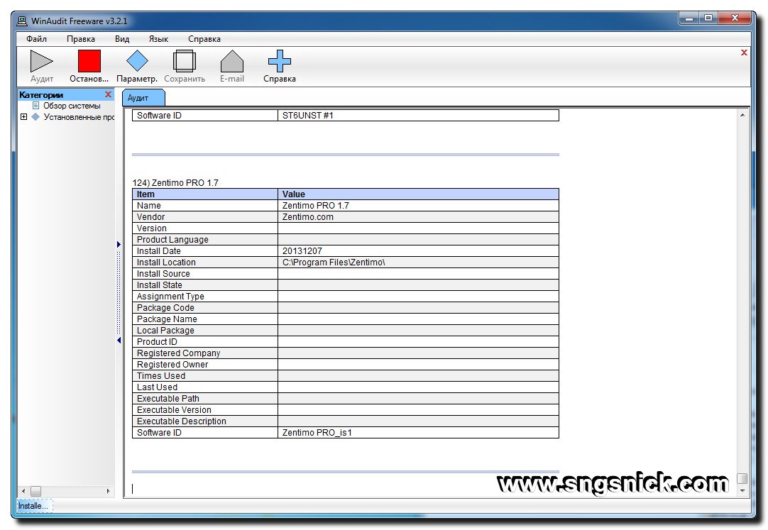Viewport: 768px width, 530px height.
Task: Click the E-mail house-shaped icon
Action: (231, 61)
